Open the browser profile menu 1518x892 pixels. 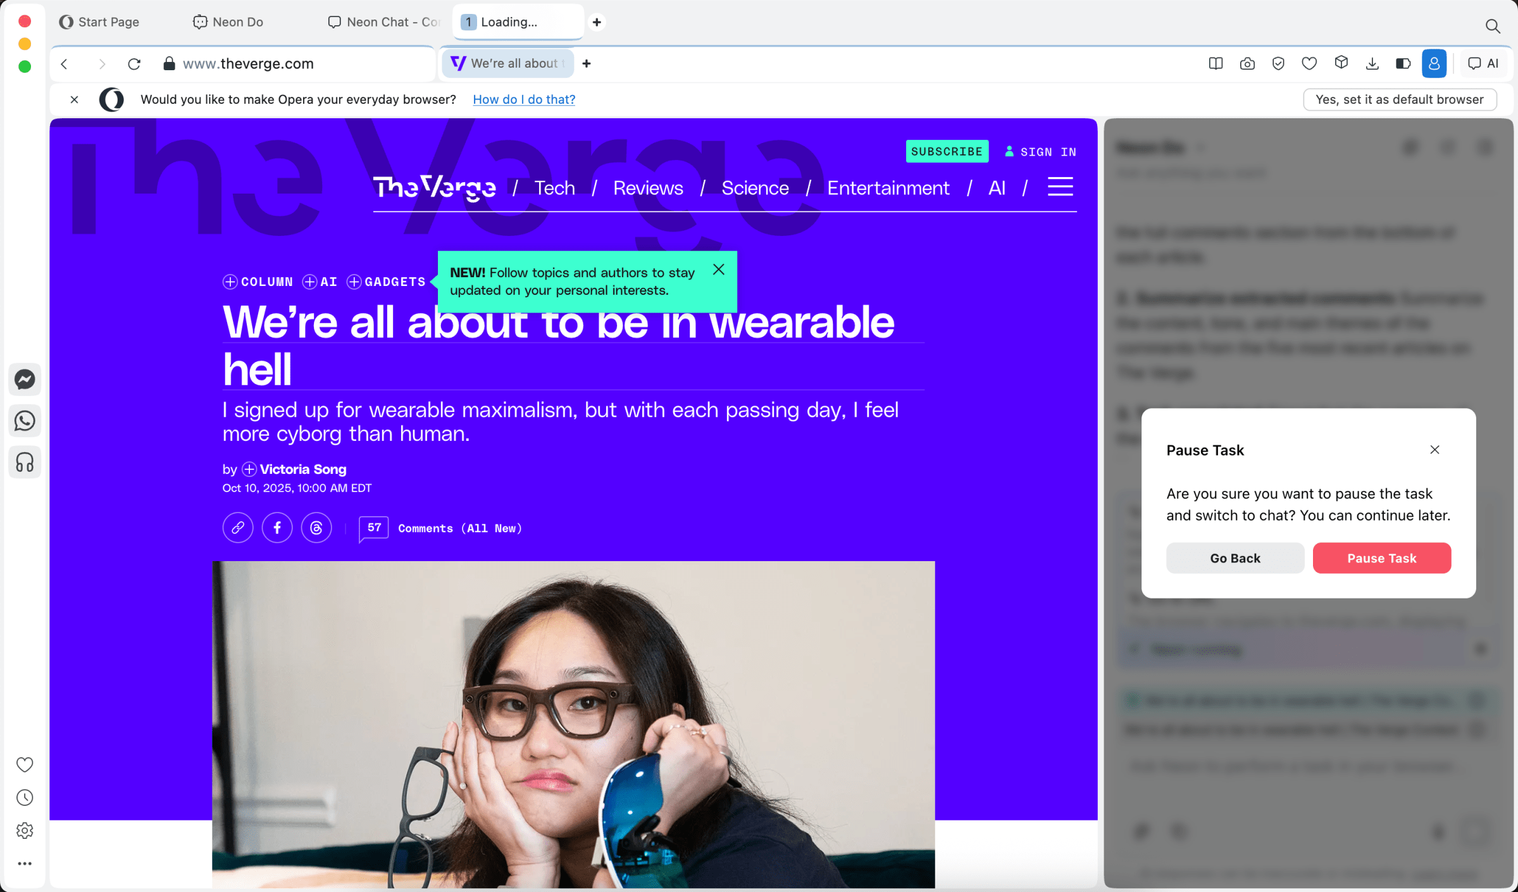click(1434, 63)
